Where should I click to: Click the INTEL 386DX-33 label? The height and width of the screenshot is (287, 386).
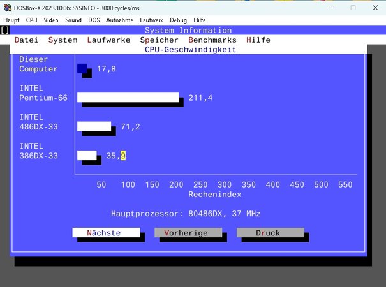tap(39, 151)
